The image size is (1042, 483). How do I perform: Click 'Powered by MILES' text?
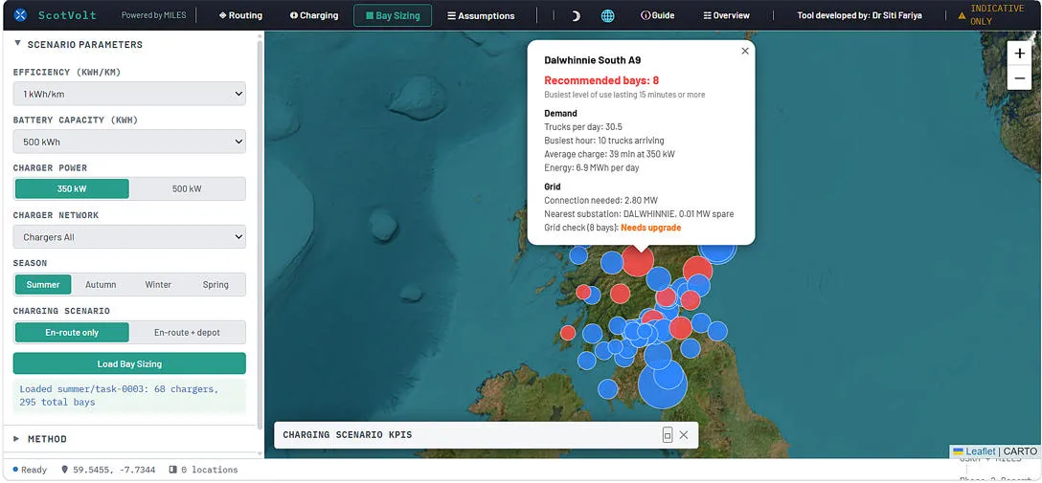tap(153, 15)
